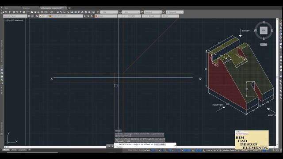Click in the OFFSET command line input
This screenshot has width=283, height=159.
[145, 145]
